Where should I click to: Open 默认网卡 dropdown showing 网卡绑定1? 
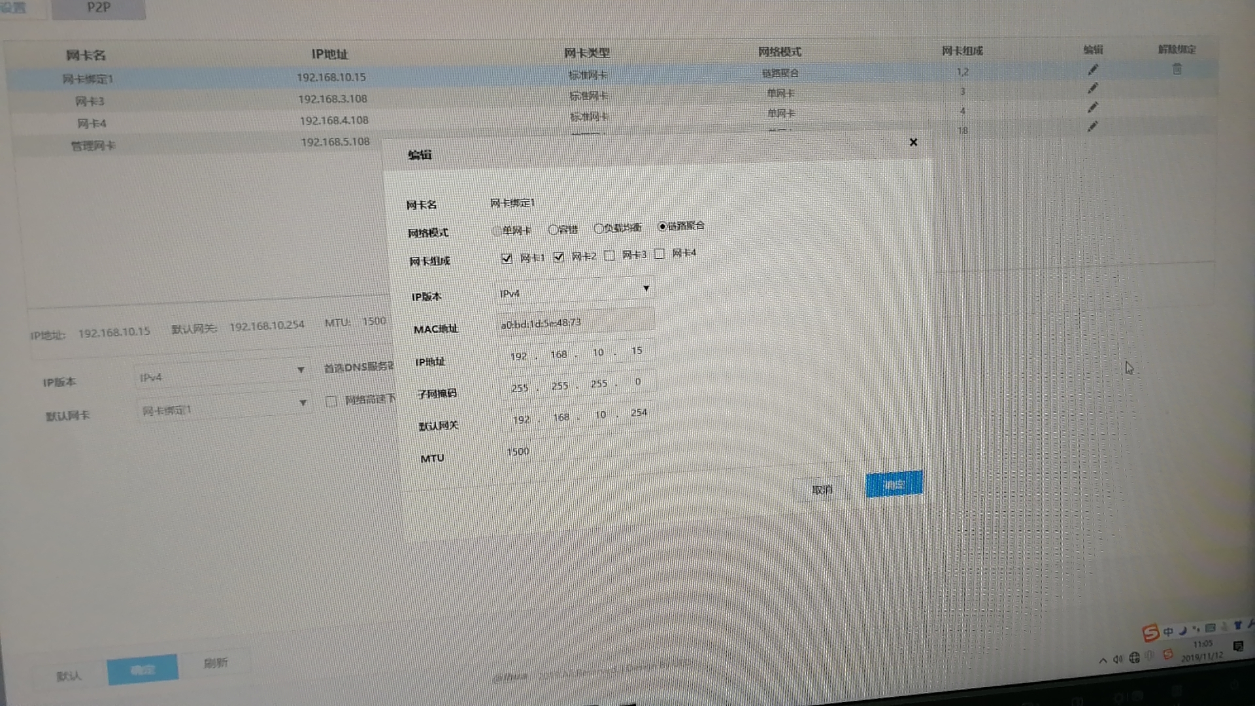point(222,407)
